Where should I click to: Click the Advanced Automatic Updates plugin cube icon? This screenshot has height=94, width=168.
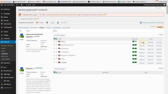click(22, 36)
